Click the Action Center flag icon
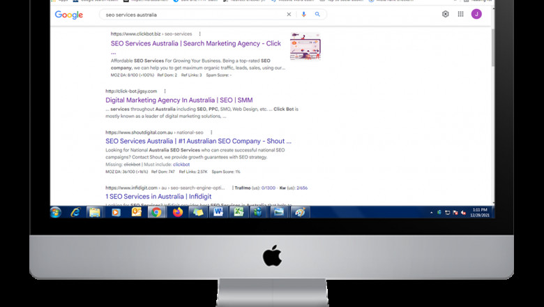 point(455,213)
